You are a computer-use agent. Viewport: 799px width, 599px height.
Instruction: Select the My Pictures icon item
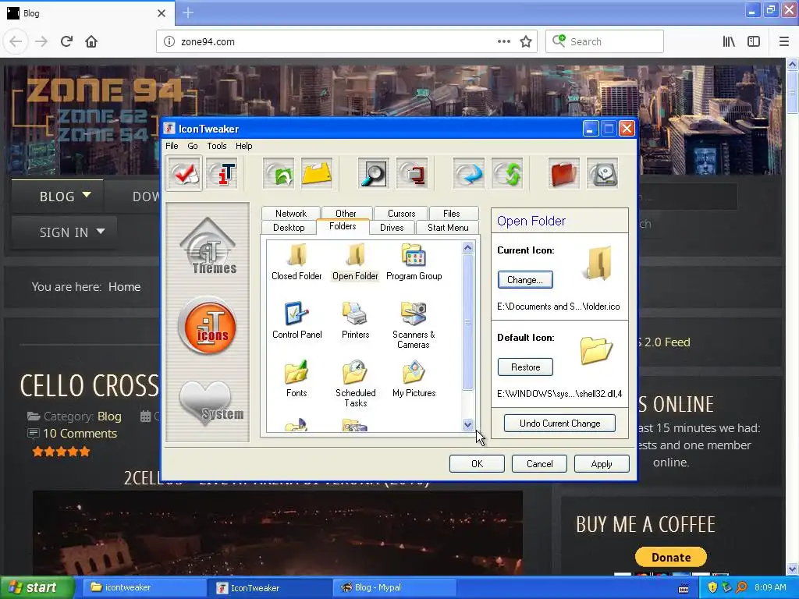tap(414, 379)
